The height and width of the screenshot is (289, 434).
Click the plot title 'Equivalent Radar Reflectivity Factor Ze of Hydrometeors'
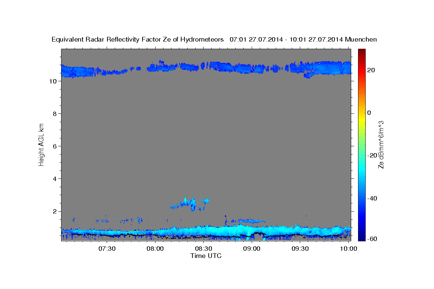(138, 39)
